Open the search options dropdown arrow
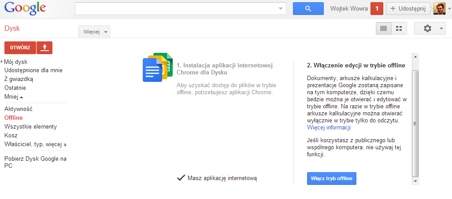Screen dimensions: 452x199 [281, 9]
